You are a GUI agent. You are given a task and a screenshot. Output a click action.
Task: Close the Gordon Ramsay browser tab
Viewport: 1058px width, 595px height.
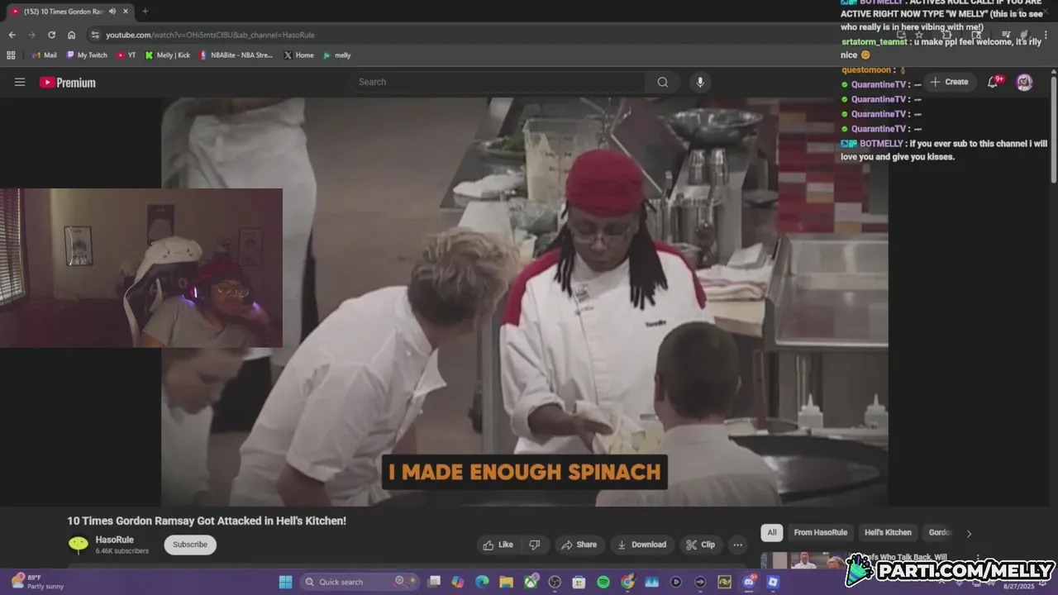point(126,12)
